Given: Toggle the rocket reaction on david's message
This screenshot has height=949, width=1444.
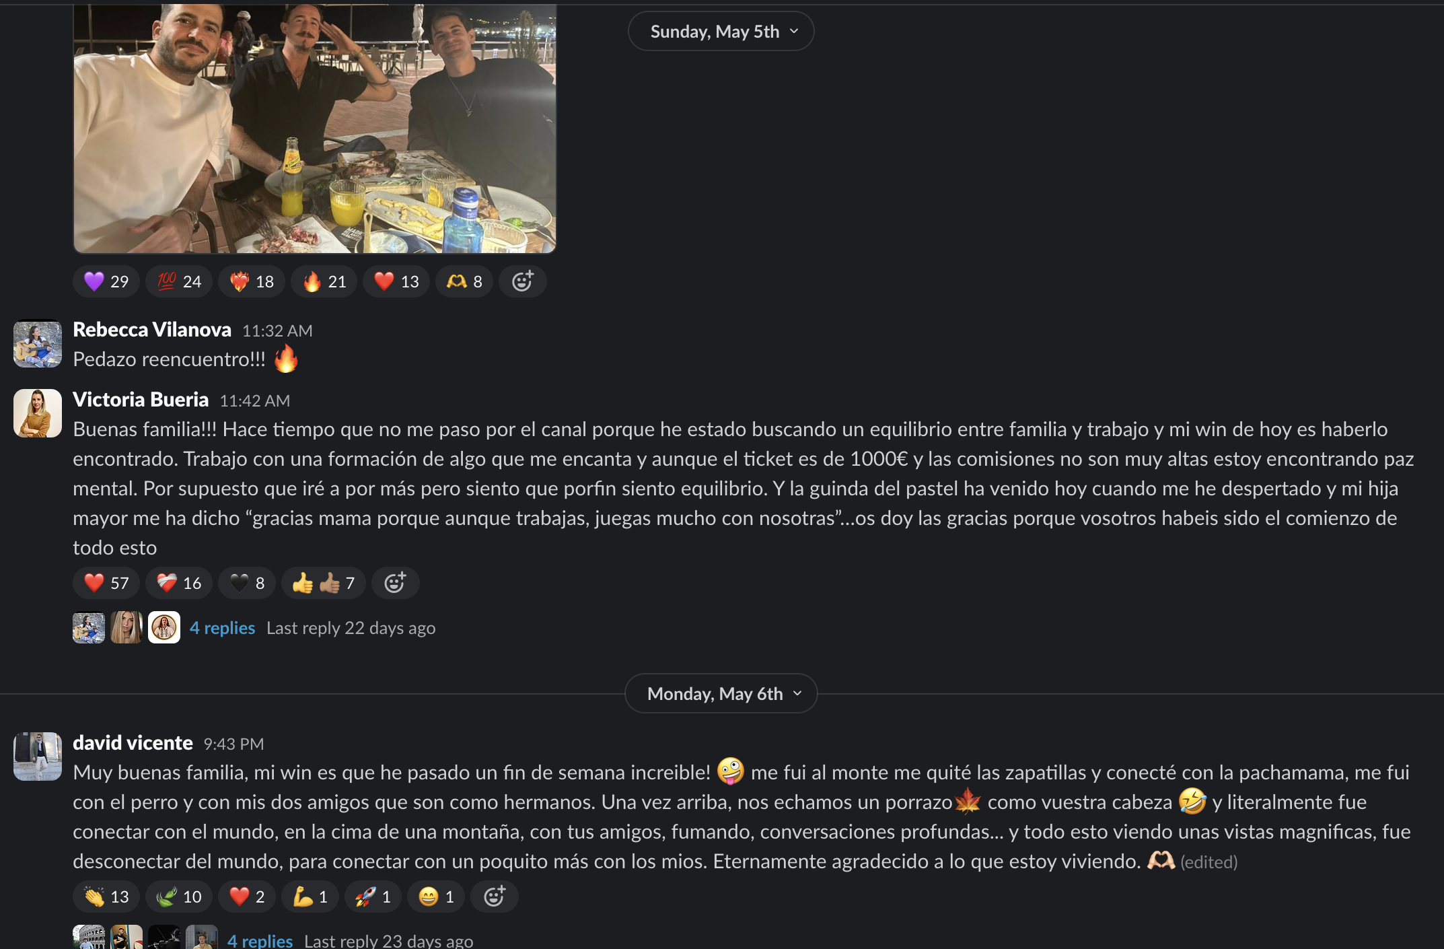Looking at the screenshot, I should (373, 897).
